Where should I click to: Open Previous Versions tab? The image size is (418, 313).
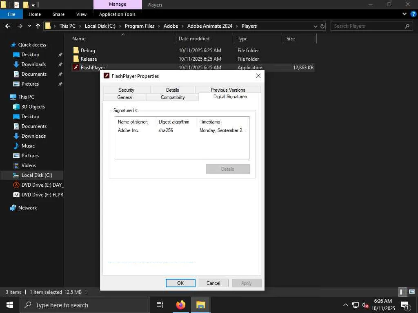[x=228, y=90]
